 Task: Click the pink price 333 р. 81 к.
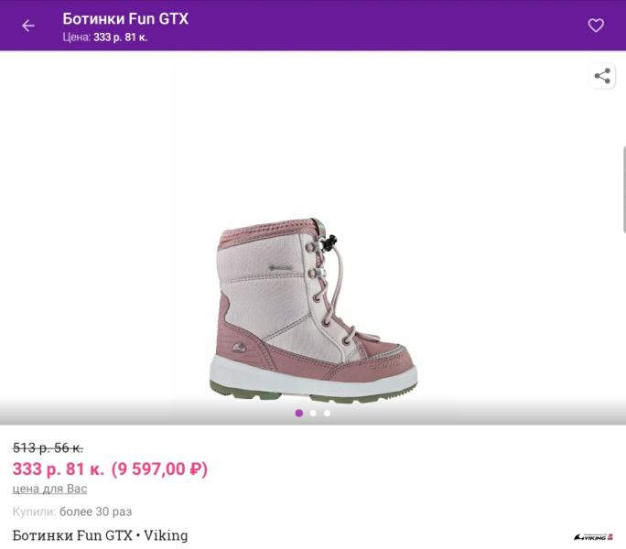[x=59, y=468]
